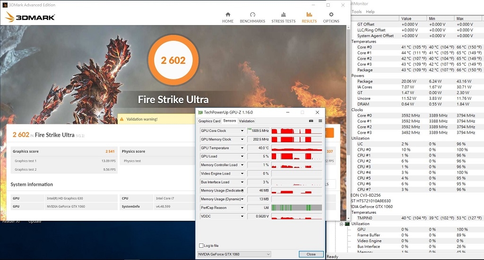
Task: Select the DRAM power row
Action: [x=417, y=104]
